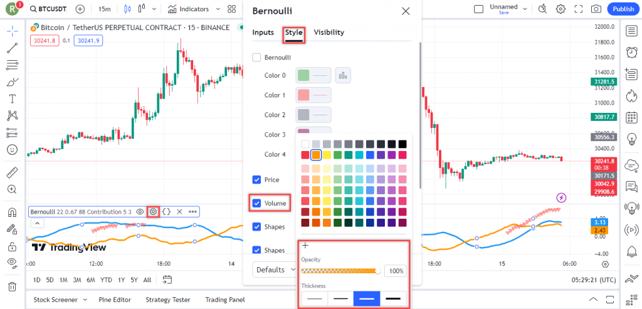Open the Indicators dropdown arrow
The width and height of the screenshot is (642, 309).
tap(218, 9)
